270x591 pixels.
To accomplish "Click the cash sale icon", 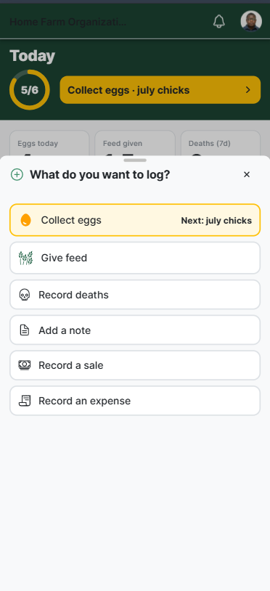I will pyautogui.click(x=25, y=365).
